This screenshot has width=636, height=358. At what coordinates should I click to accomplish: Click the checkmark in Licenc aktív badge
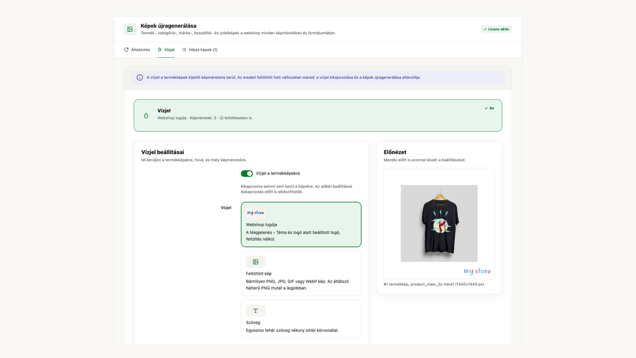485,29
